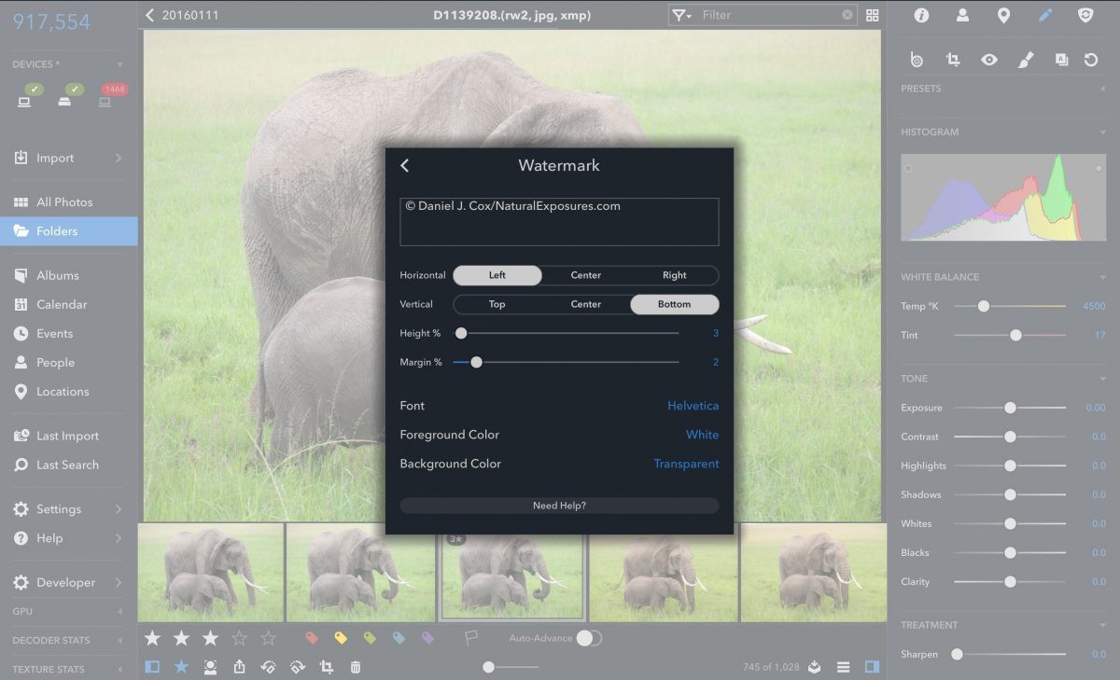Choose watermark font Helvetica

pyautogui.click(x=693, y=406)
